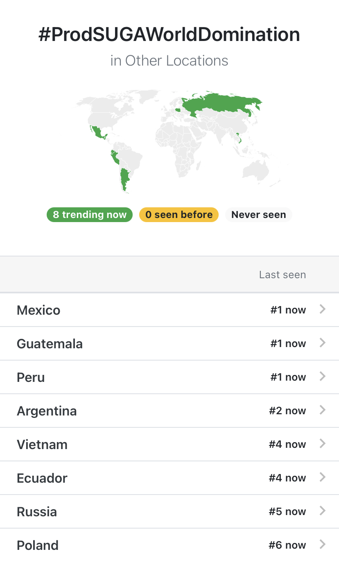Open the Mexico location link
This screenshot has height=572, width=339.
click(38, 310)
